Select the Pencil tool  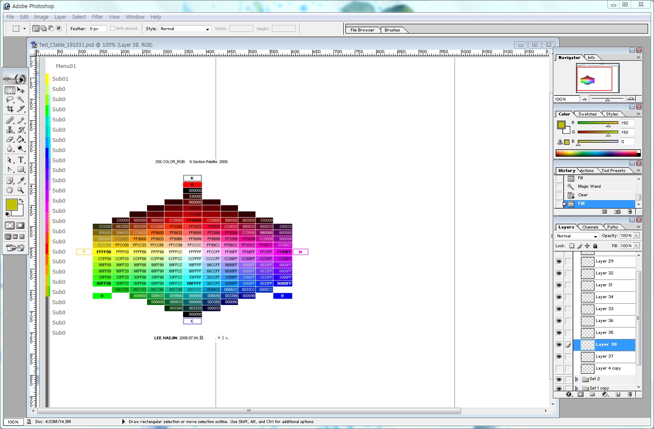click(x=21, y=121)
